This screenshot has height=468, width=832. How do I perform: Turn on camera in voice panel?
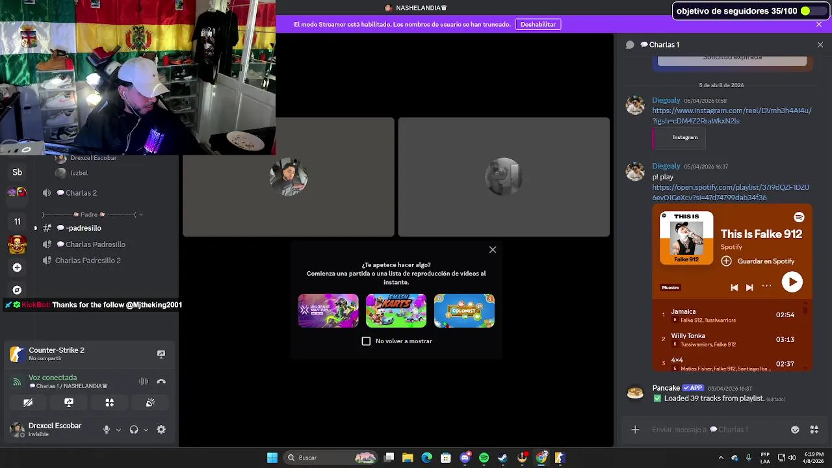(28, 402)
